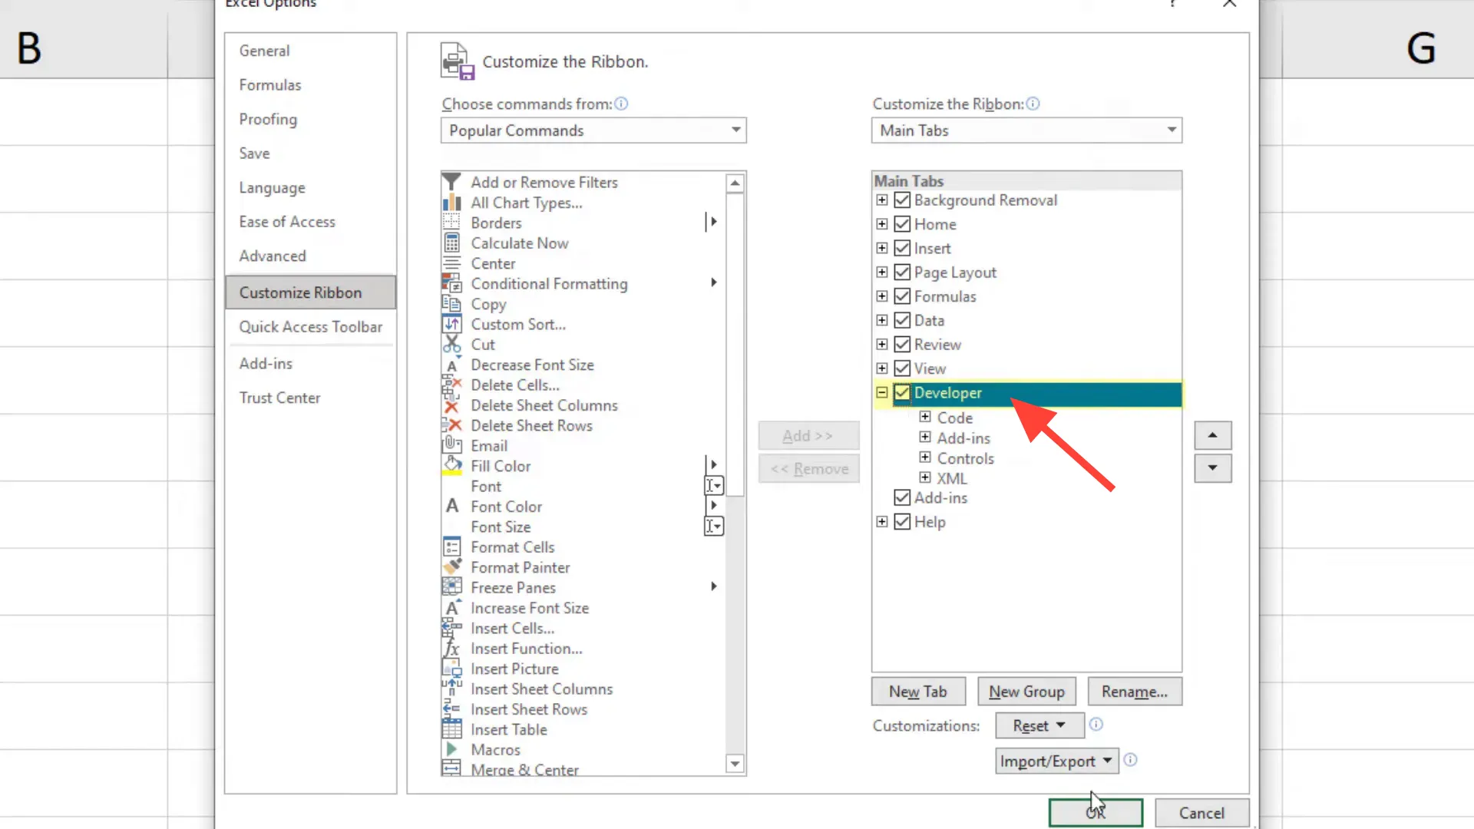Disable the Review tab checkbox
1474x829 pixels.
pyautogui.click(x=901, y=344)
